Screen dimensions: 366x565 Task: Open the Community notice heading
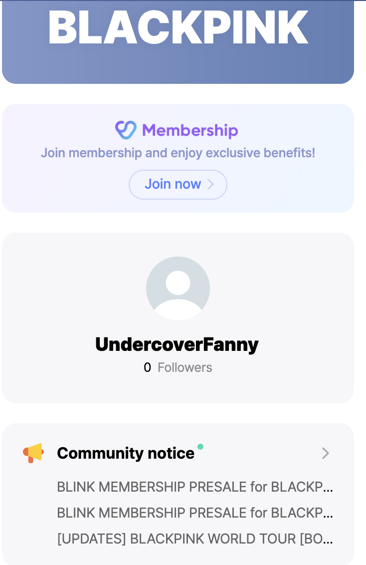(126, 453)
